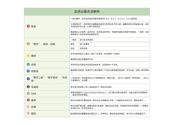This screenshot has width=174, height=125.
Task: Select the 点球 label
Action: [33, 65]
